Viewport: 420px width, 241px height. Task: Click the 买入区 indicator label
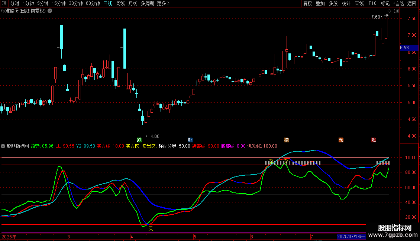(x=133, y=146)
